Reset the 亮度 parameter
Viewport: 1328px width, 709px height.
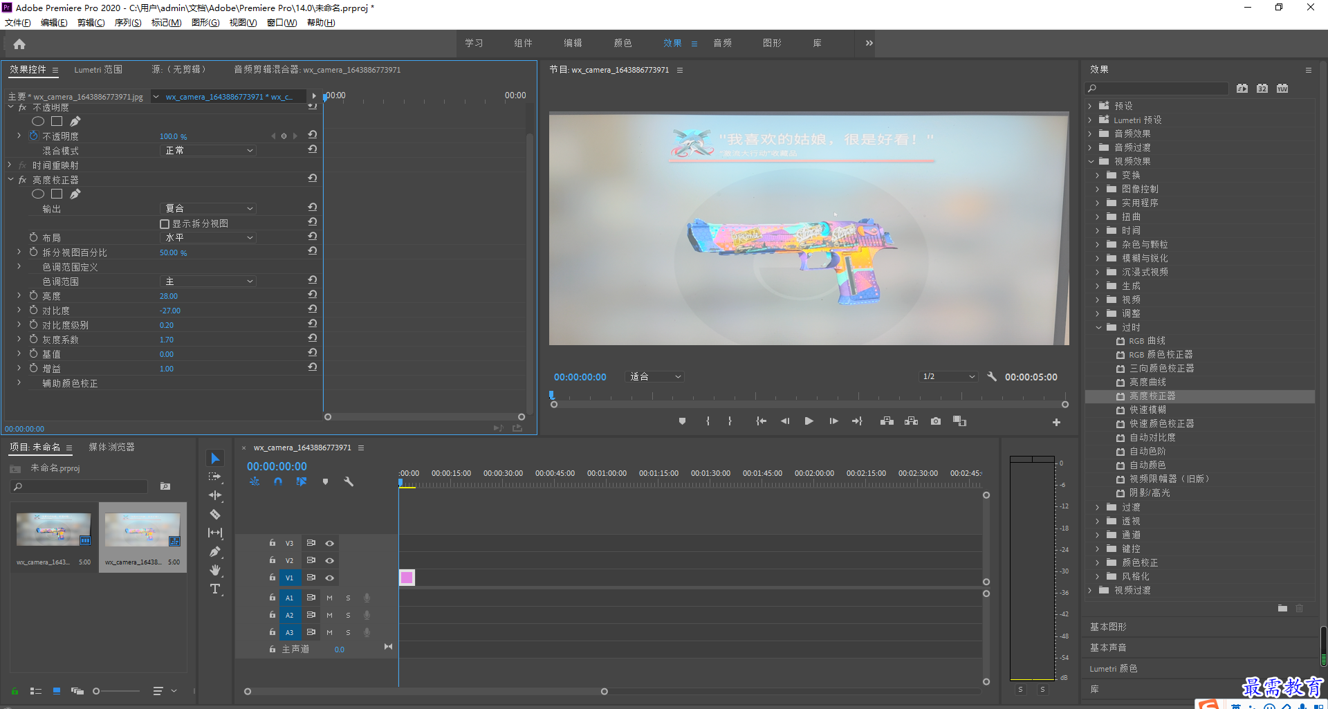[x=313, y=295]
